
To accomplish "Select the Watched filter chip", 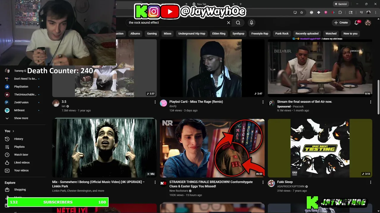I will click(331, 33).
